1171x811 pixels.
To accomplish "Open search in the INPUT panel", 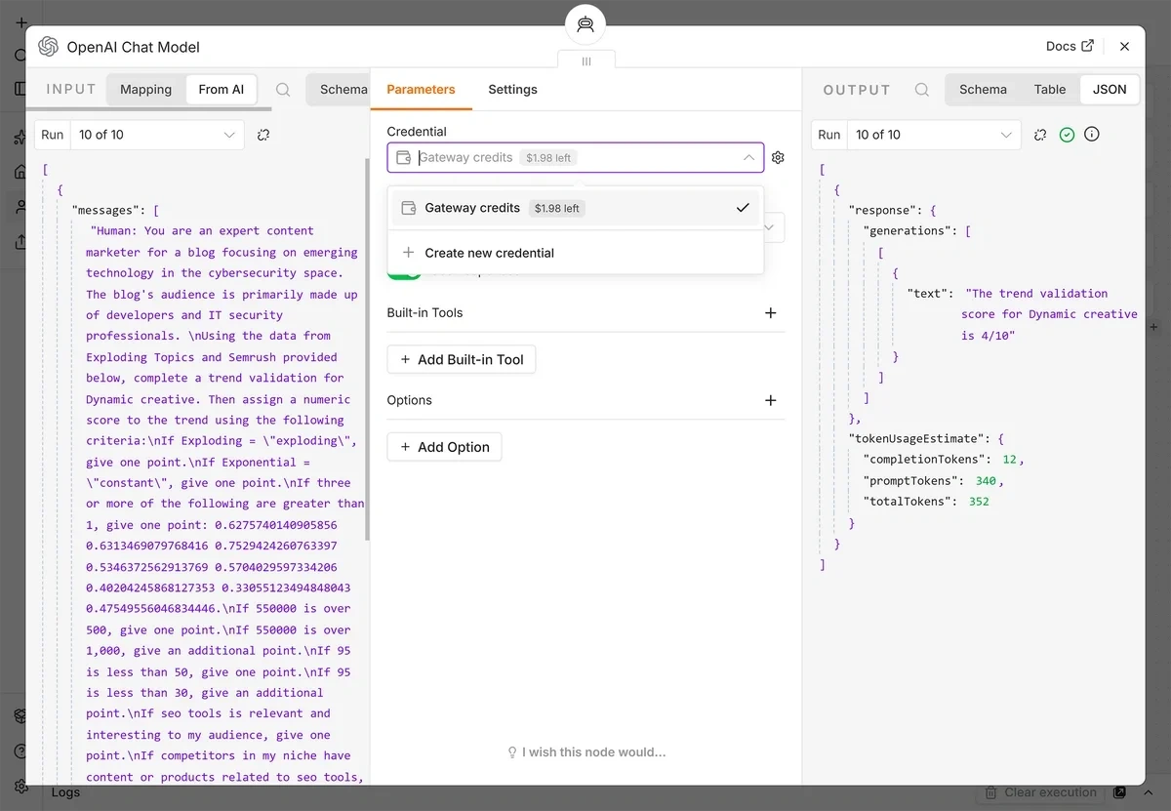I will click(x=283, y=90).
